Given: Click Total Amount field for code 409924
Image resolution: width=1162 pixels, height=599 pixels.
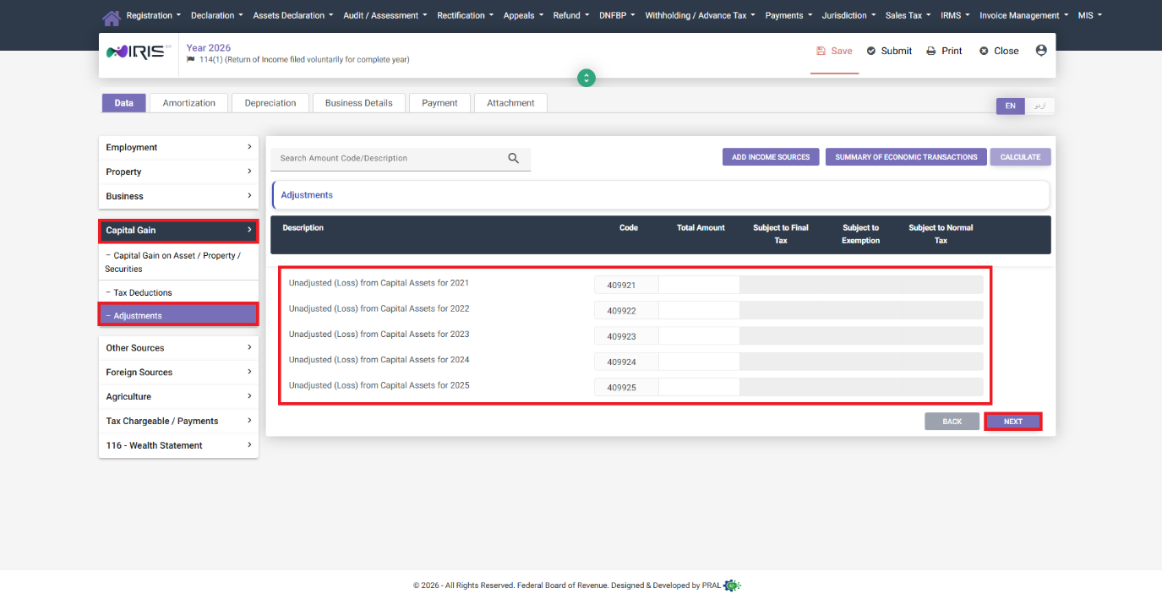Looking at the screenshot, I should pos(699,362).
